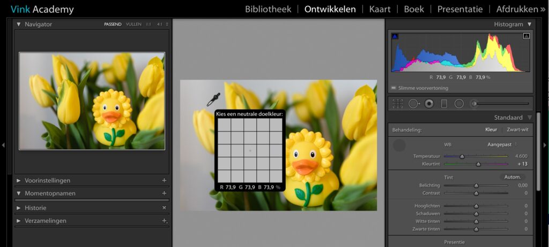Click the right panel vertical scrollbar
The height and width of the screenshot is (247, 549).
538,151
